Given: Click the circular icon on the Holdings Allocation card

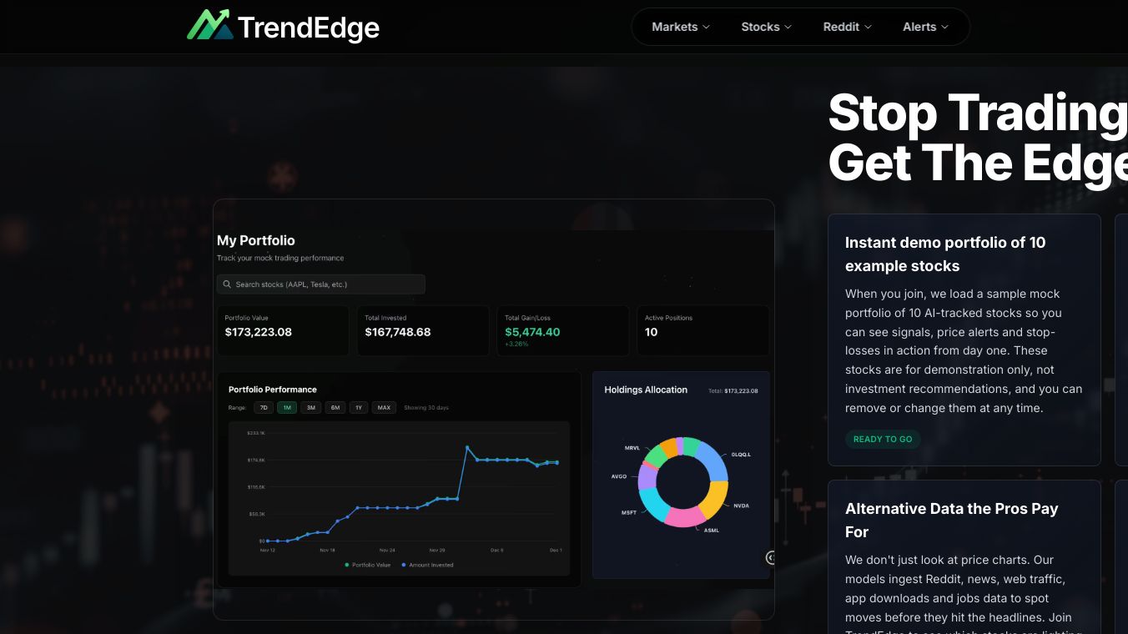Looking at the screenshot, I should point(771,556).
